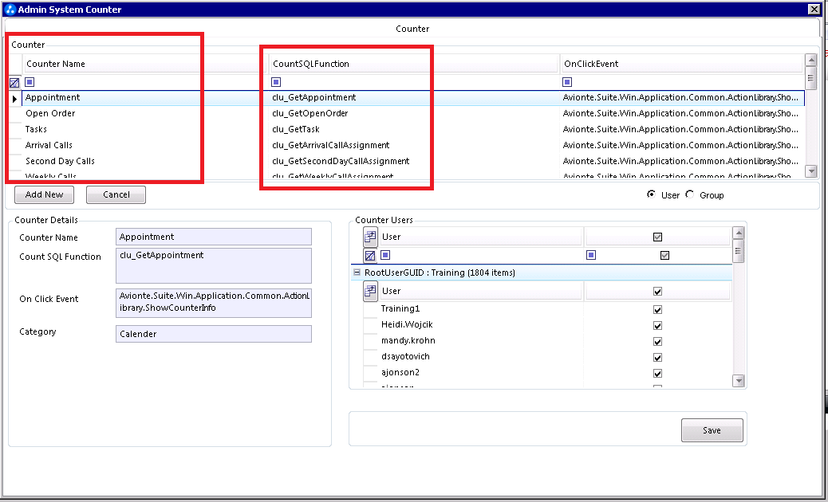
Task: Uncheck the checkbox beside Heidi.Wojcik
Action: click(x=657, y=325)
